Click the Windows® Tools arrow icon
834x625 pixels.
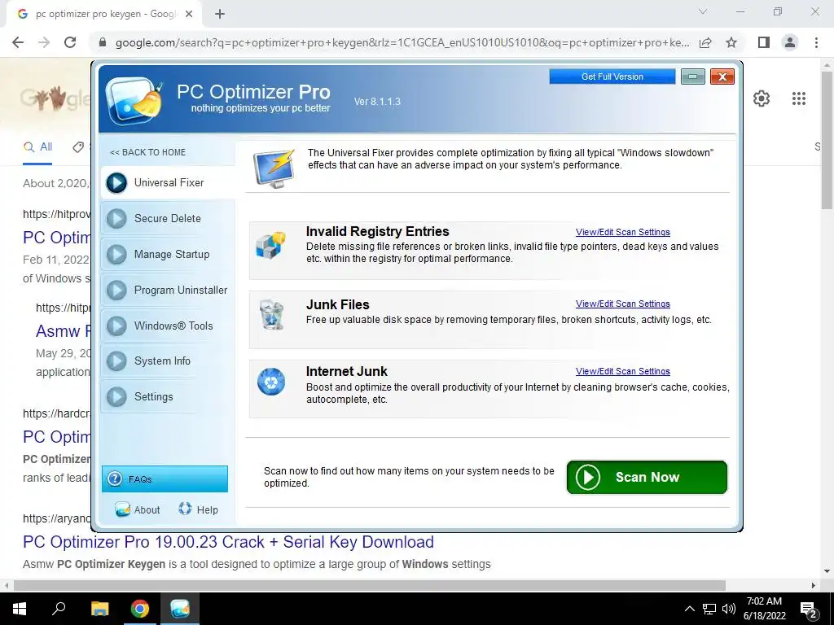coord(116,326)
